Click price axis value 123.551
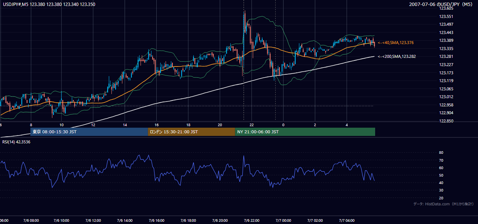 coord(446,16)
